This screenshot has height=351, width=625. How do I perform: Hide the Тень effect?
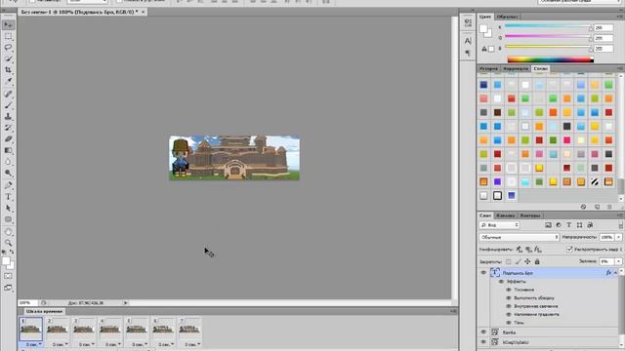tap(509, 323)
